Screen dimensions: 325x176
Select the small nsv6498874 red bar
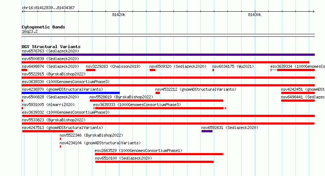click(x=24, y=70)
